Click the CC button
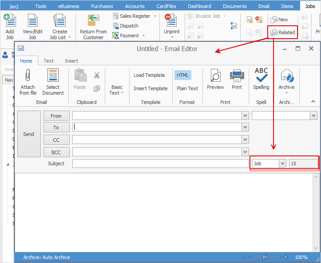Screen dimensions: 321x263 56,140
